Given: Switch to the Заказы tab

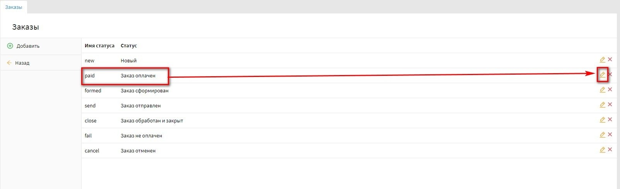Looking at the screenshot, I should (x=14, y=7).
